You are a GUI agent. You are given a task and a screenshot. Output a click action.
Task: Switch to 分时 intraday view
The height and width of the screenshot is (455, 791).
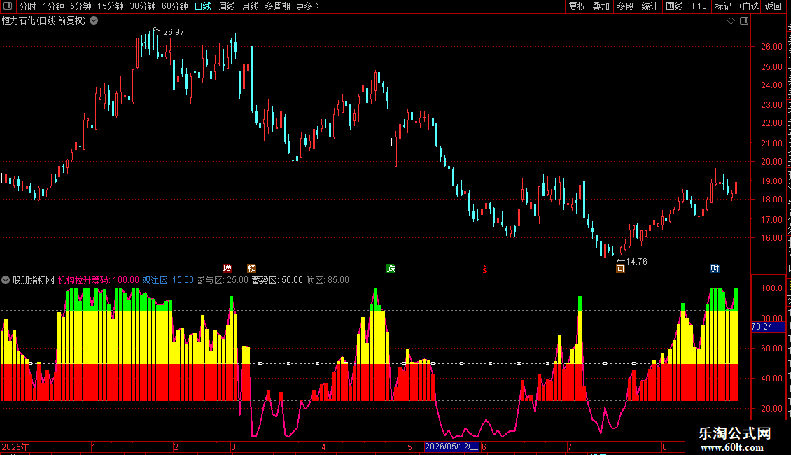point(28,6)
